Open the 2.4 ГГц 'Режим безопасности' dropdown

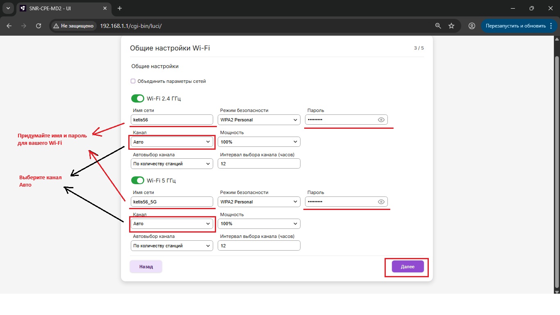coord(259,120)
